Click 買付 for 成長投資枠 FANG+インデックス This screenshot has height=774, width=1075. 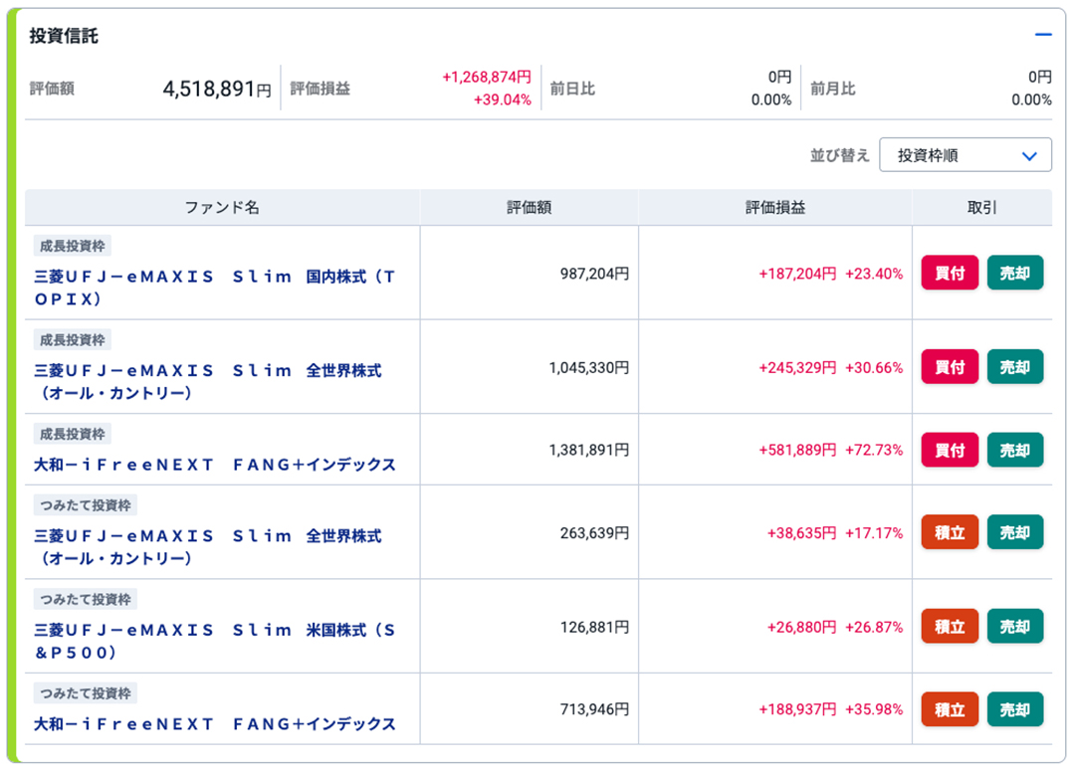[950, 450]
